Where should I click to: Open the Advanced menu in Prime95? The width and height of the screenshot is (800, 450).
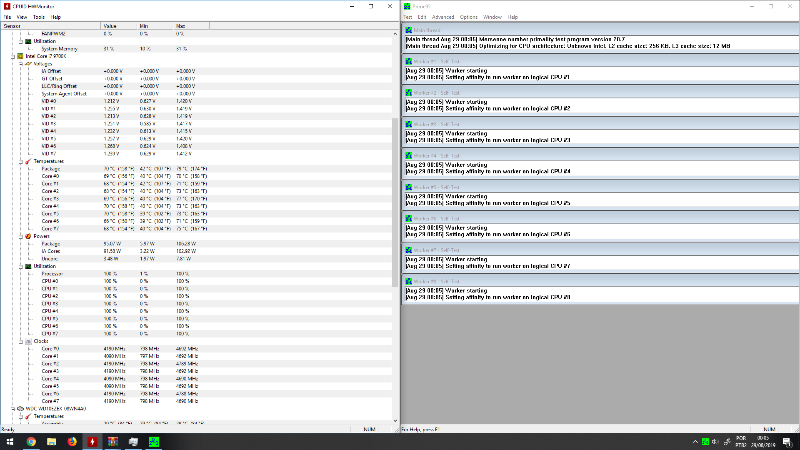[x=443, y=17]
